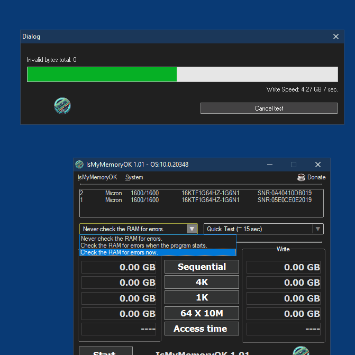Screen dimensions: 355x355
Task: Select the Micron module row with SNR:0A40410DB019
Action: click(202, 193)
